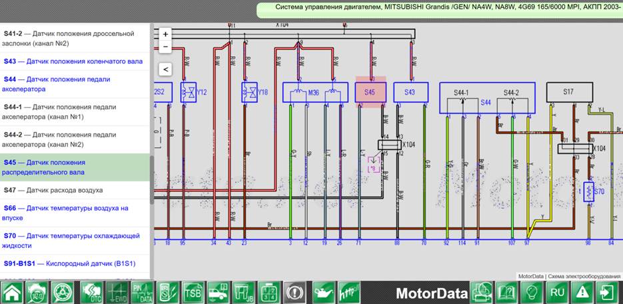Open the TSB bulletins icon
This screenshot has width=623, height=304.
point(193,293)
